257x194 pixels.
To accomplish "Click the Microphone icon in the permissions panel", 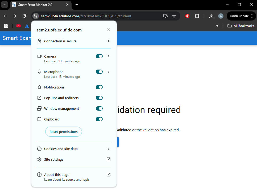I will point(39,72).
